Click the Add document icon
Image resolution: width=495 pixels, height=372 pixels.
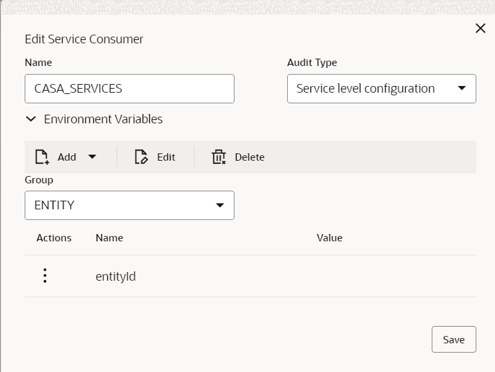point(42,157)
